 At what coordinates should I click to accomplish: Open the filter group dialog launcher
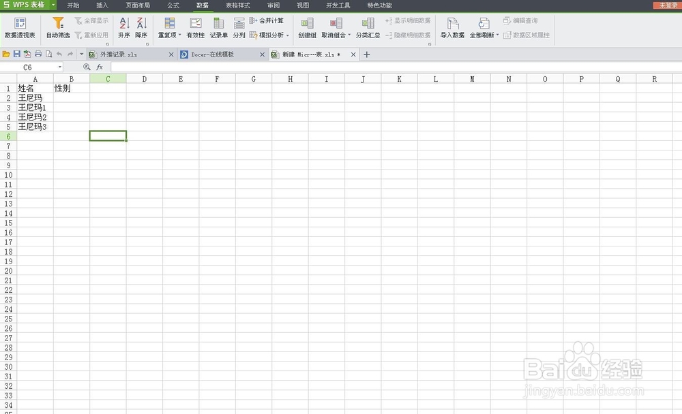(x=108, y=44)
